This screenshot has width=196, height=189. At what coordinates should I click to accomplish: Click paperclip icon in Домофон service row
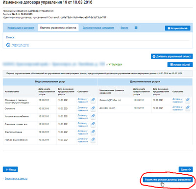(188, 108)
